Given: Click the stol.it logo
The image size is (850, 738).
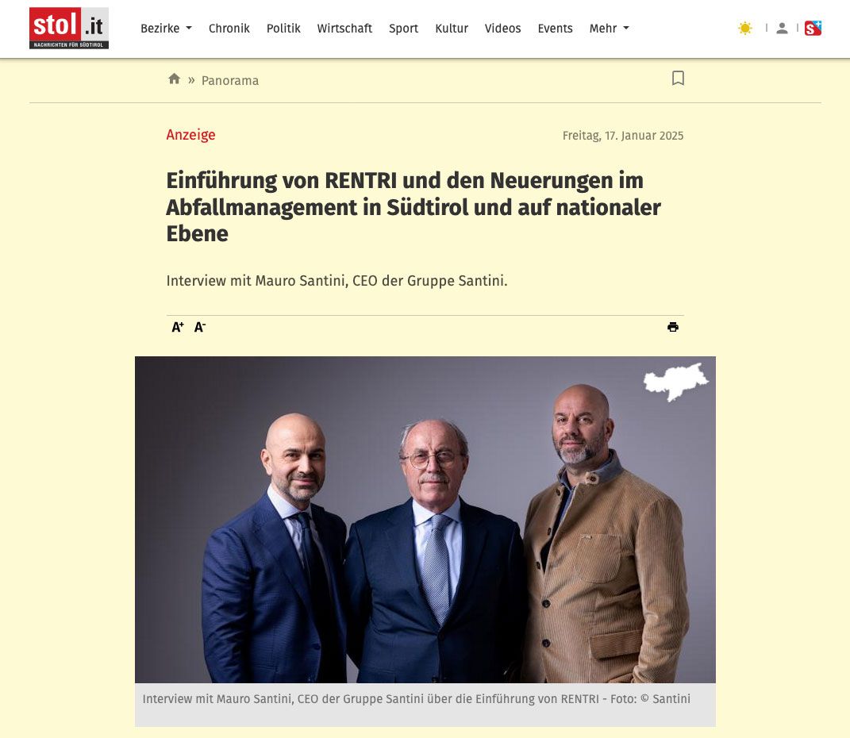Looking at the screenshot, I should (x=69, y=29).
